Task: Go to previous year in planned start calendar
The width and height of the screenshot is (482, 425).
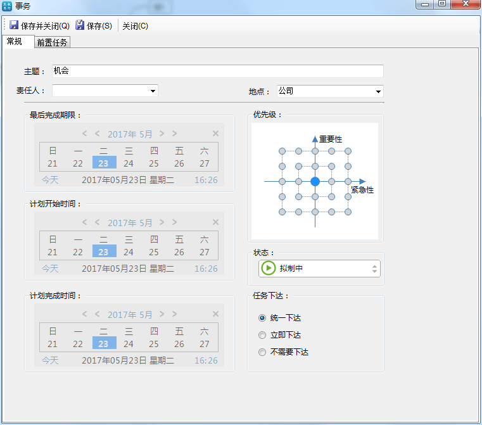Action: (85, 222)
